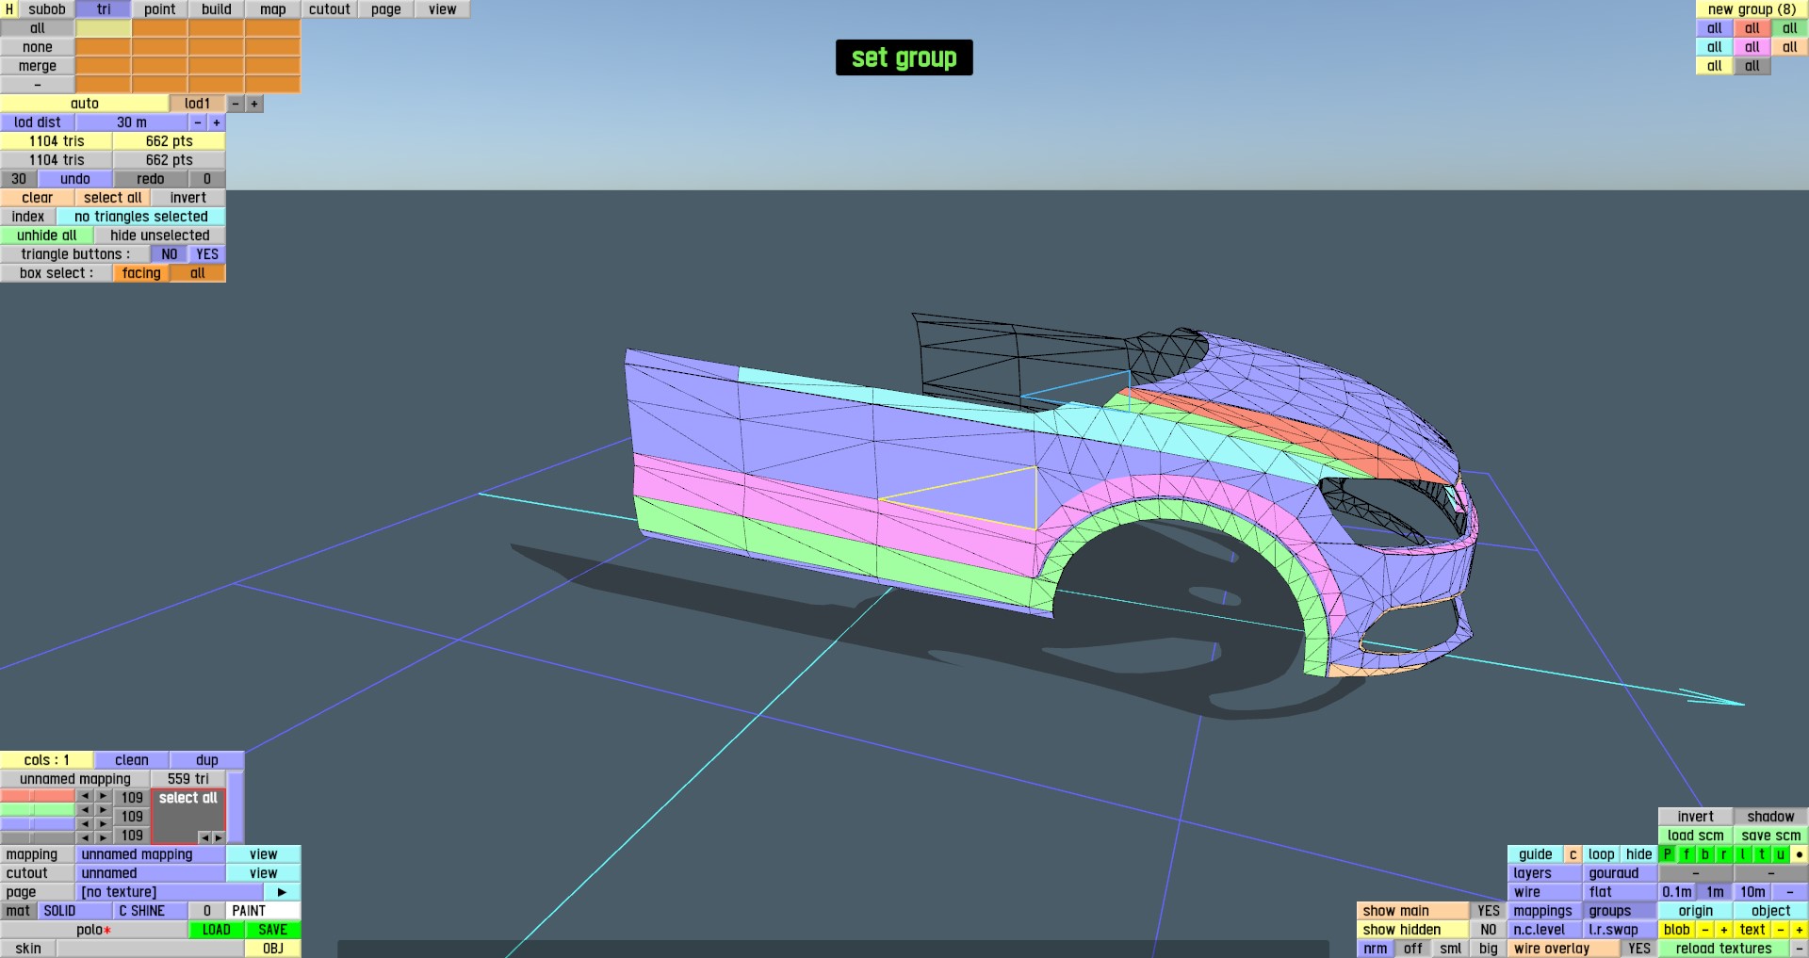Switch to left view with the l button
Viewport: 1809px width, 958px height.
coord(1743,854)
